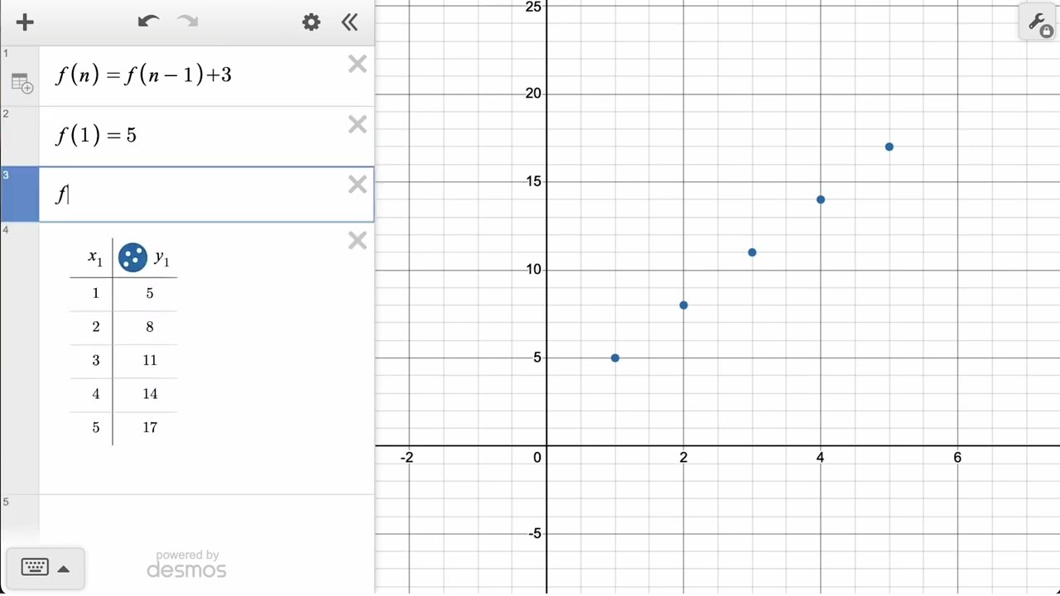
Task: Select the f(n)=f(n-1)+3 expression field
Action: tap(206, 76)
